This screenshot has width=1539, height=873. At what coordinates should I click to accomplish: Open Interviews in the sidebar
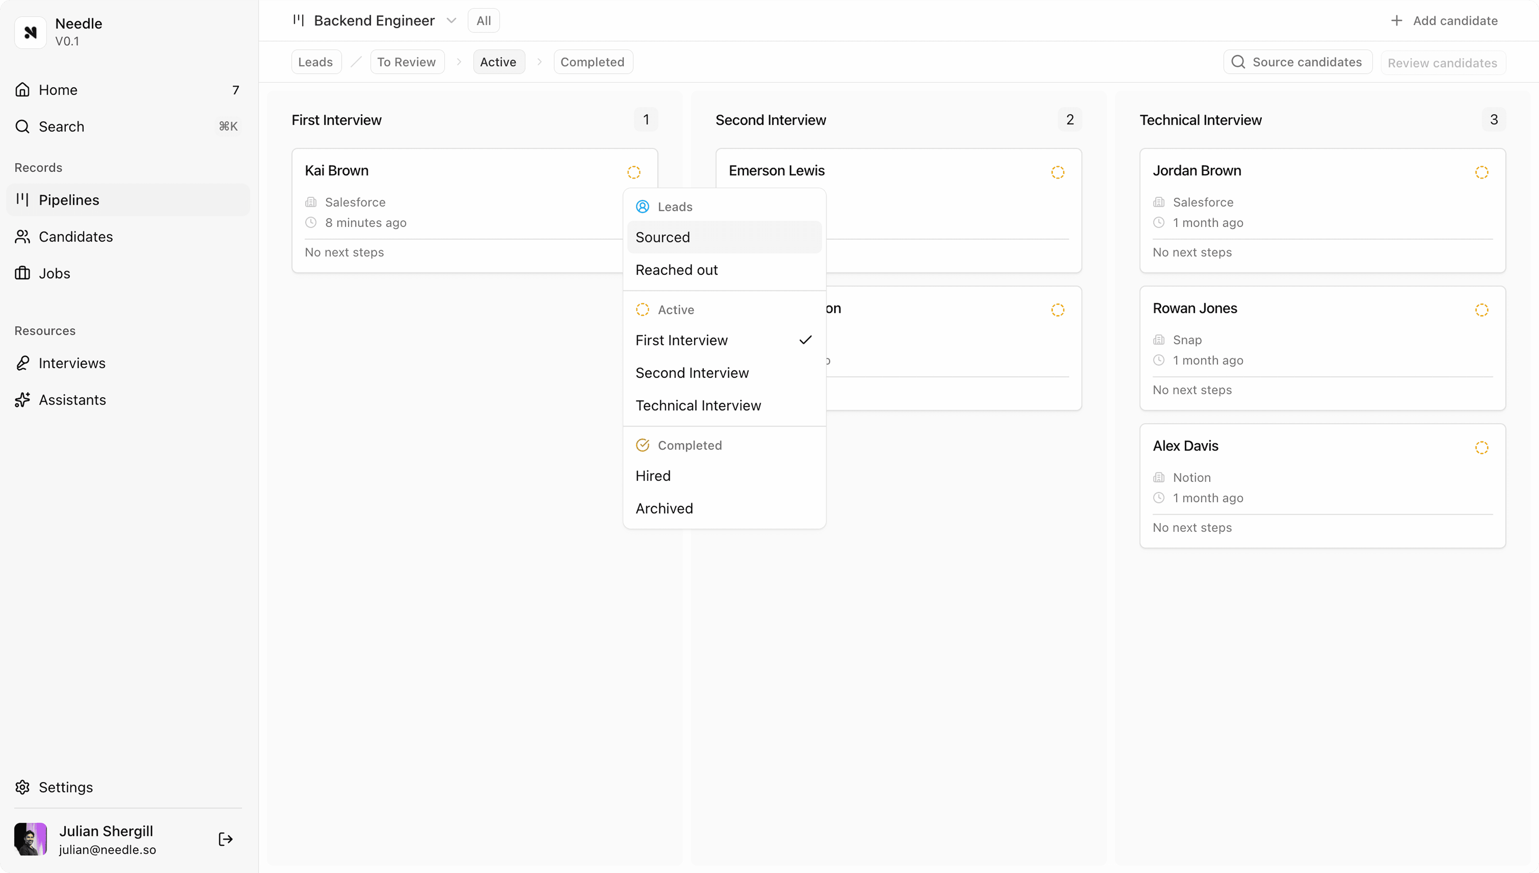[x=72, y=363]
